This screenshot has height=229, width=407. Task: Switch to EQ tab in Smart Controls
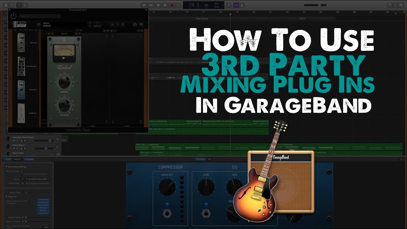pyautogui.click(x=209, y=159)
